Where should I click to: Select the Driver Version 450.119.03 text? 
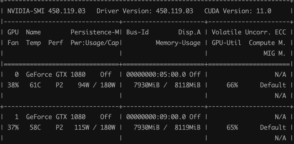tap(145, 11)
